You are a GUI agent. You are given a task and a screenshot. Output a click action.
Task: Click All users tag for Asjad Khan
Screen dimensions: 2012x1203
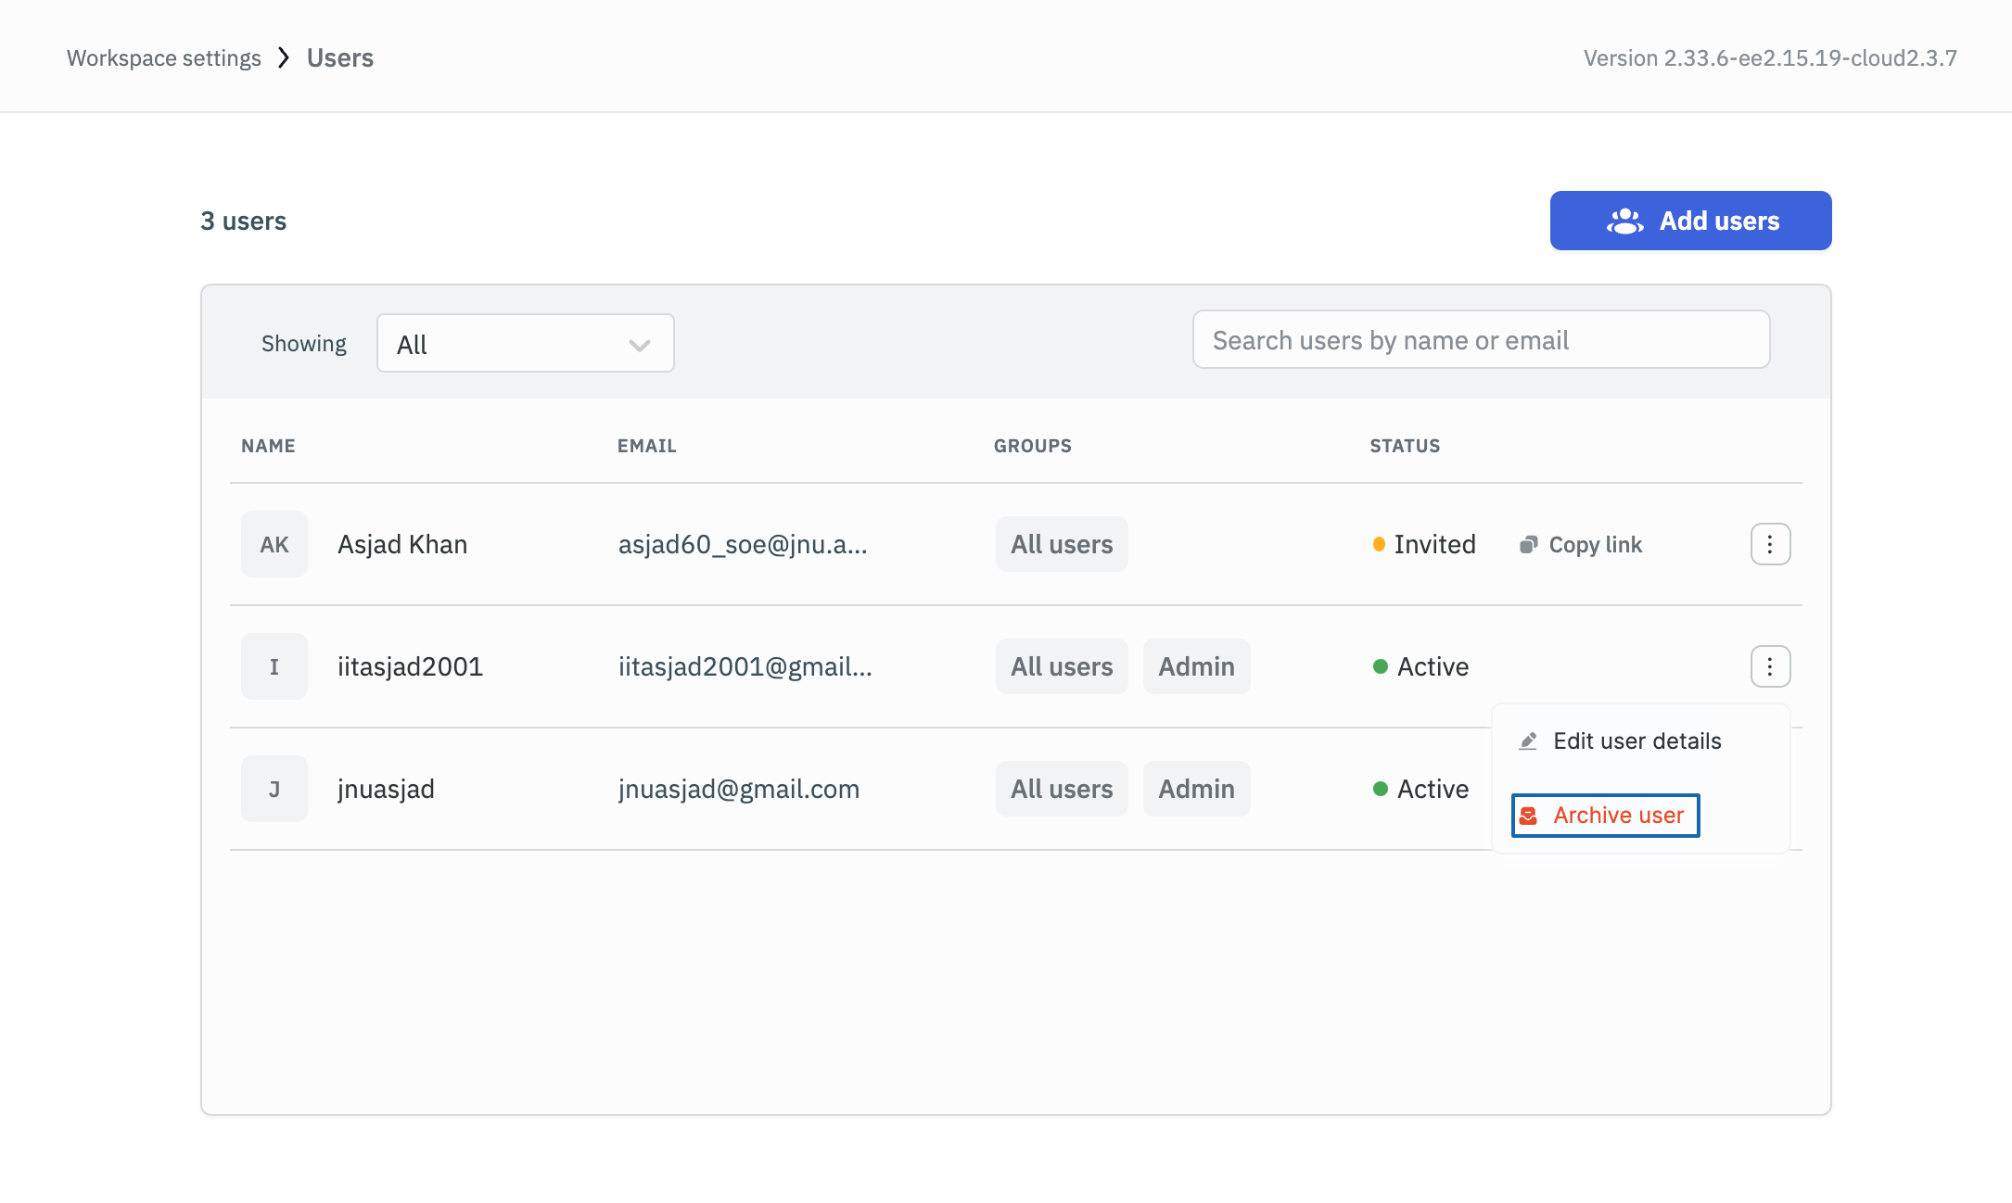[1062, 544]
